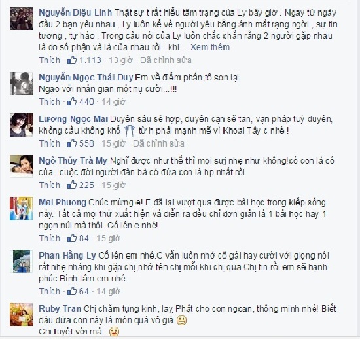This screenshot has width=360, height=339.
Task: Click the thumbs-up icon beside 558 likes
Action: point(72,143)
